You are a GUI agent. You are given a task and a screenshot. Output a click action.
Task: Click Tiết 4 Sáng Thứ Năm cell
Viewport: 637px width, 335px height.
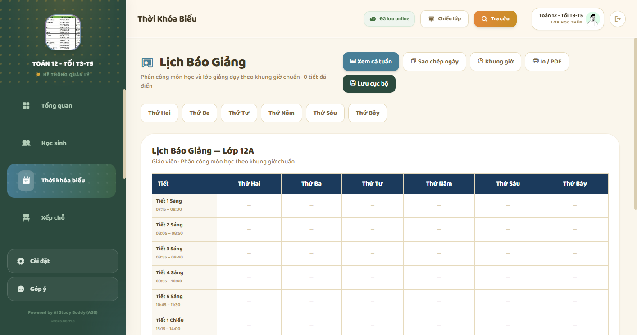click(439, 277)
